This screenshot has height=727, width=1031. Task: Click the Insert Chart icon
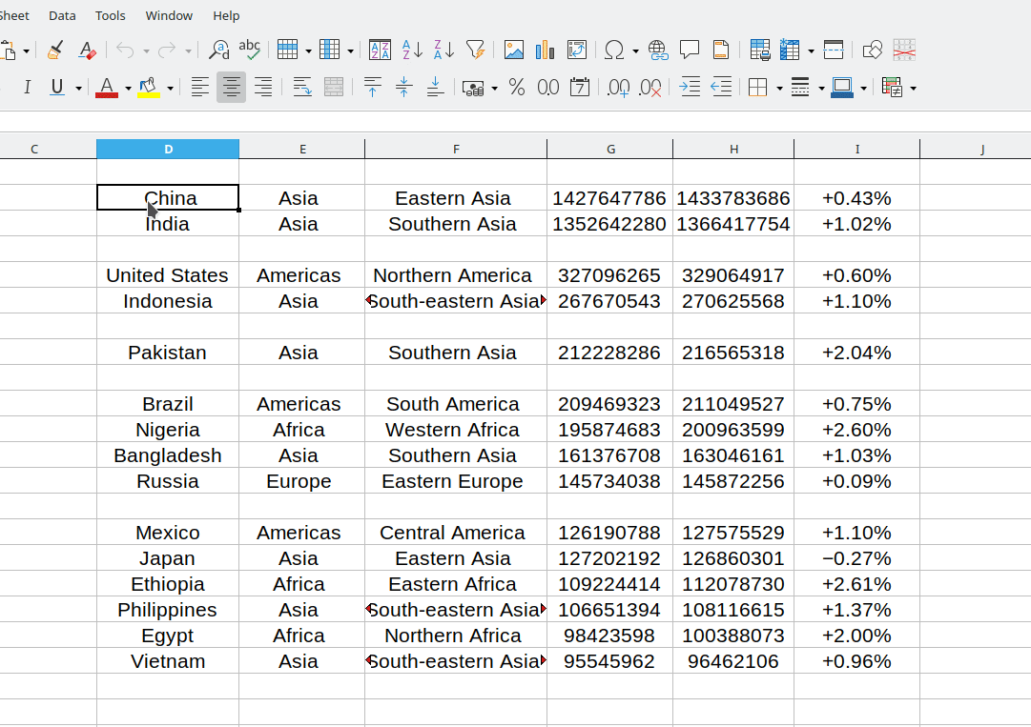click(x=546, y=50)
